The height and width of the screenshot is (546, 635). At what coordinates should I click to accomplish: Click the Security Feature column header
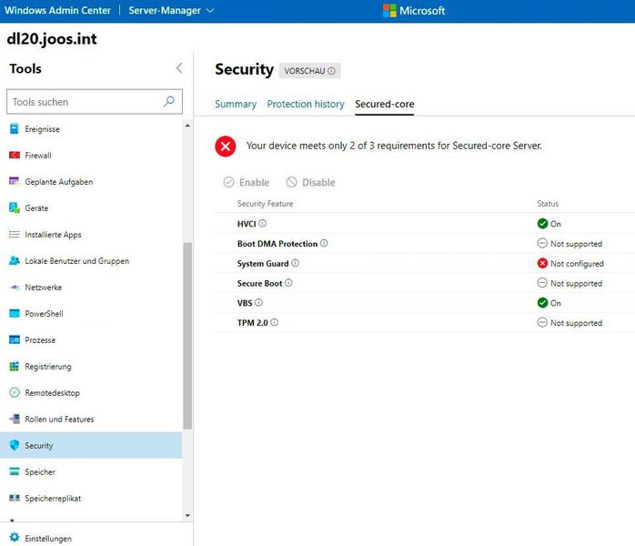point(266,203)
